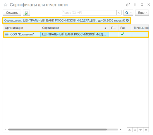Jump to first row in list
This screenshot has width=153, height=135.
click(x=130, y=130)
